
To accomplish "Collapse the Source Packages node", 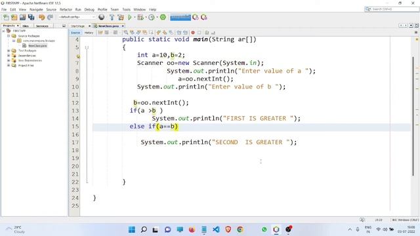I will pyautogui.click(x=9, y=36).
